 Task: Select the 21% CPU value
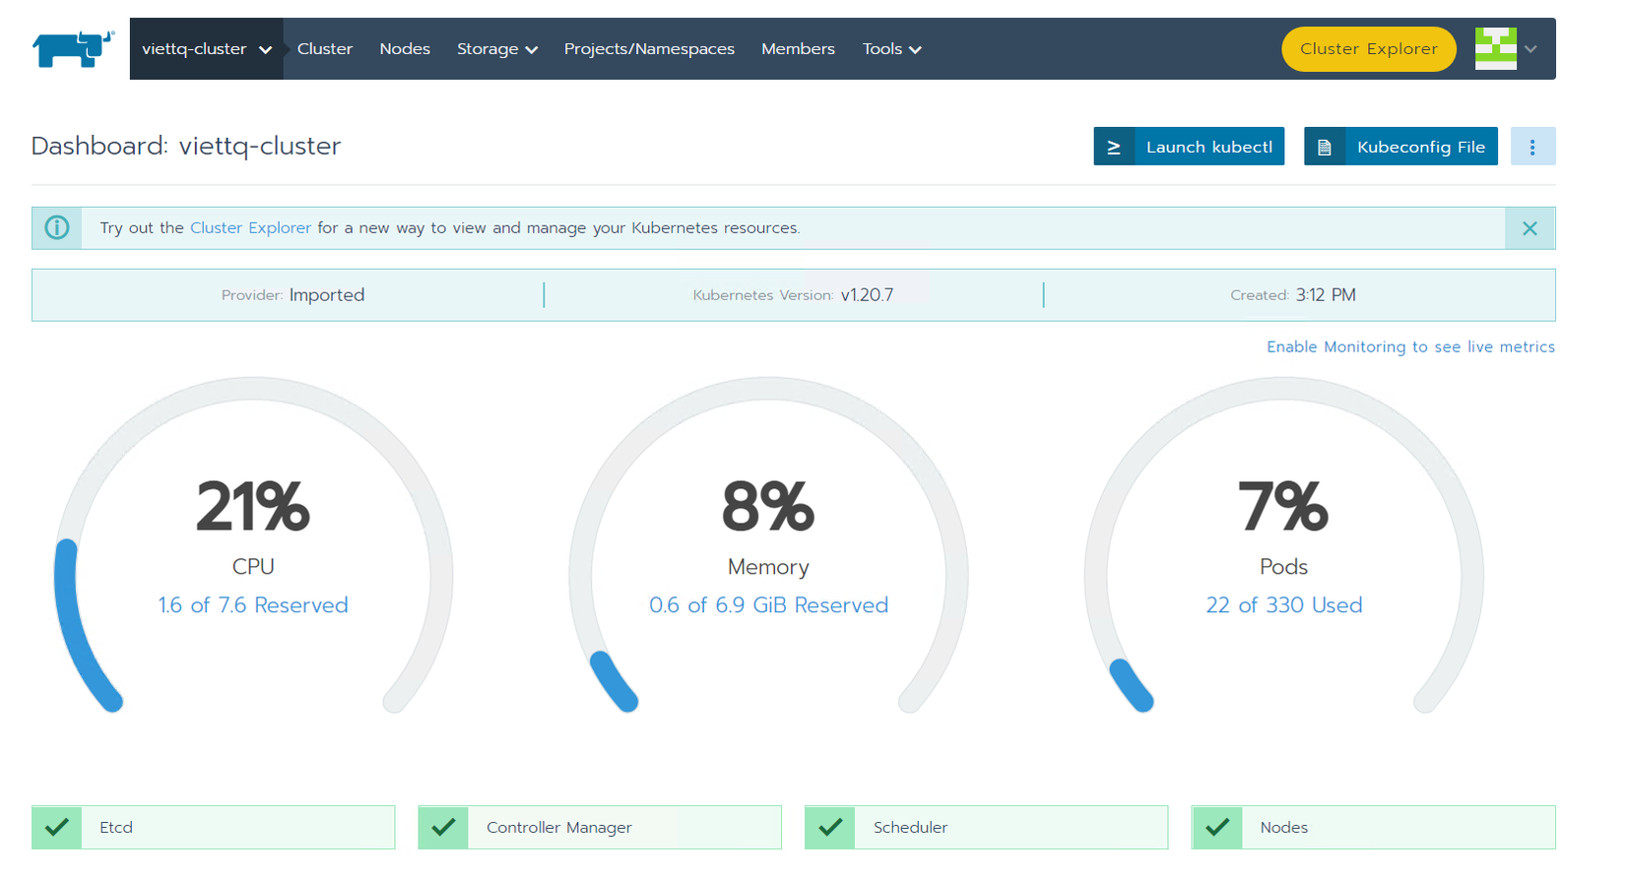[x=253, y=507]
